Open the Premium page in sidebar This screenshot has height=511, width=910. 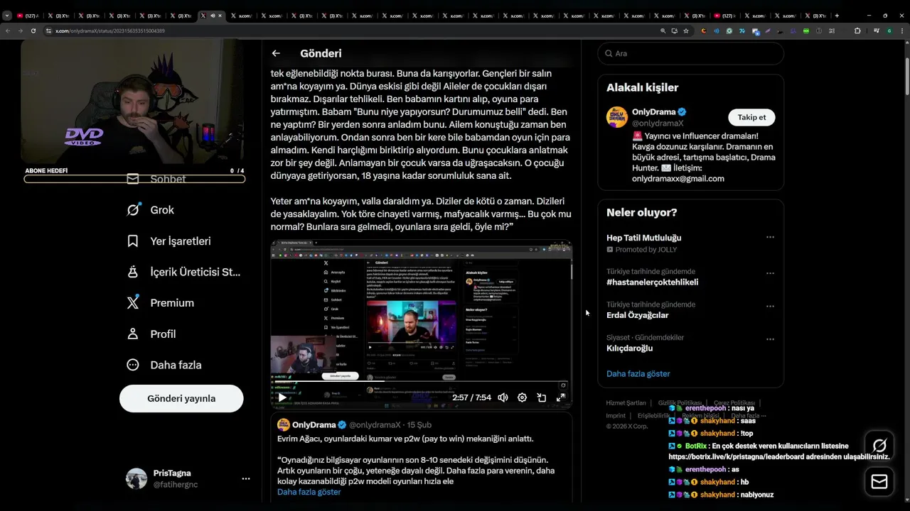tap(160, 303)
